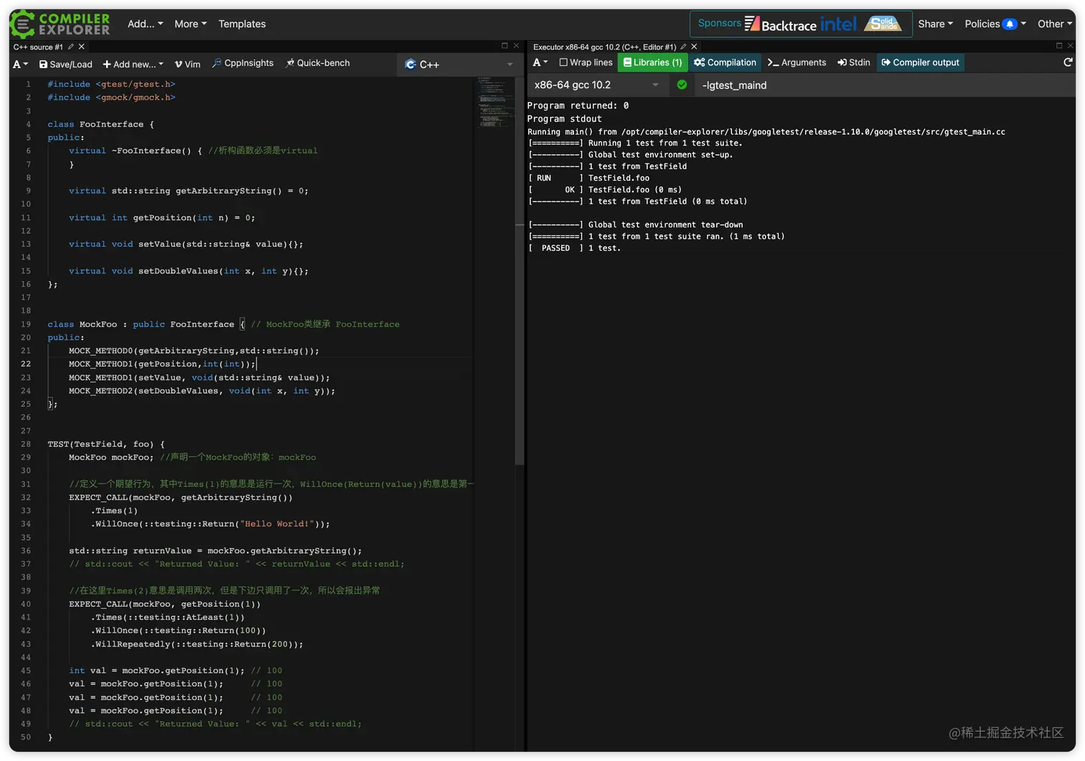
Task: Click the blue Policies notification bell
Action: (x=1010, y=24)
